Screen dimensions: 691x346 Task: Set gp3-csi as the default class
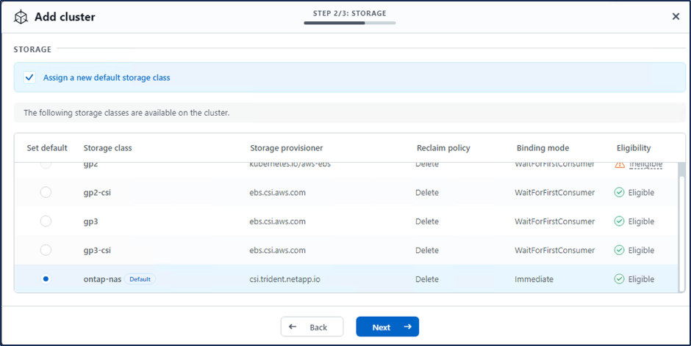[x=46, y=250]
